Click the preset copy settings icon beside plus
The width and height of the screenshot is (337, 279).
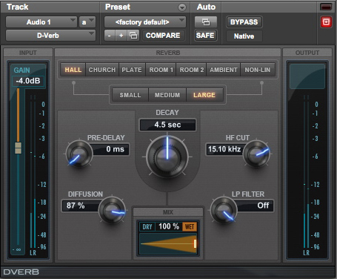(133, 36)
